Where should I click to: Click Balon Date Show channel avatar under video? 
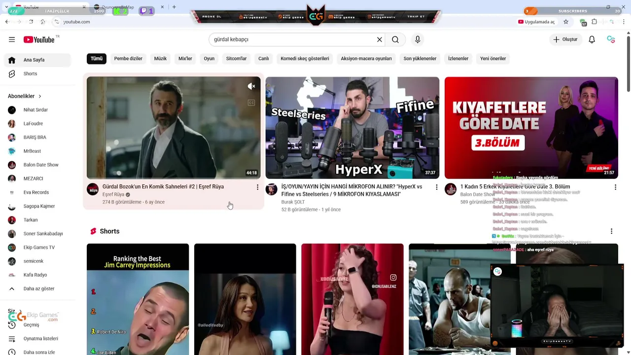click(x=451, y=189)
